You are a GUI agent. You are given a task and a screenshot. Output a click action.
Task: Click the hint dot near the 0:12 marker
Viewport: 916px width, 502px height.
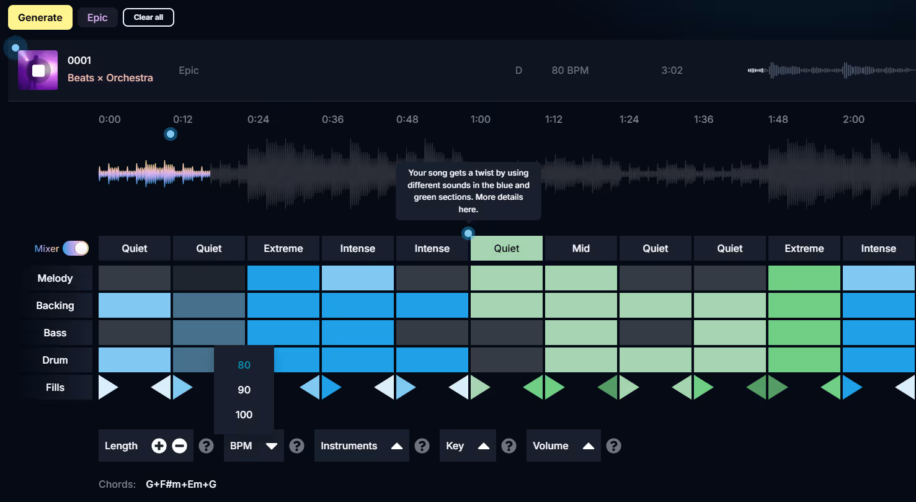[171, 134]
